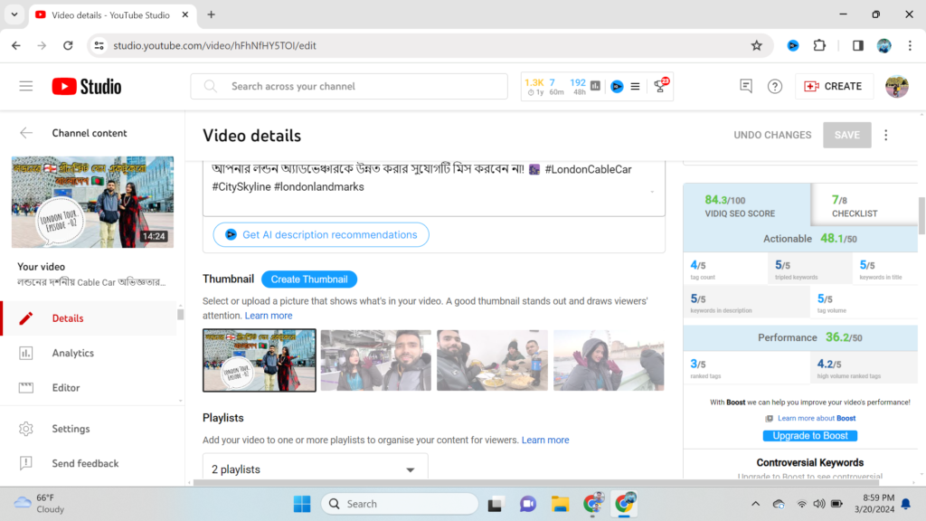
Task: Click the search across your channel field
Action: pos(349,86)
